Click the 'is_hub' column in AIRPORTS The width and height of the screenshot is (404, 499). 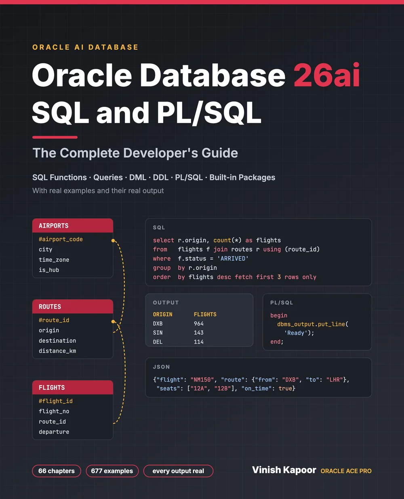pyautogui.click(x=49, y=270)
